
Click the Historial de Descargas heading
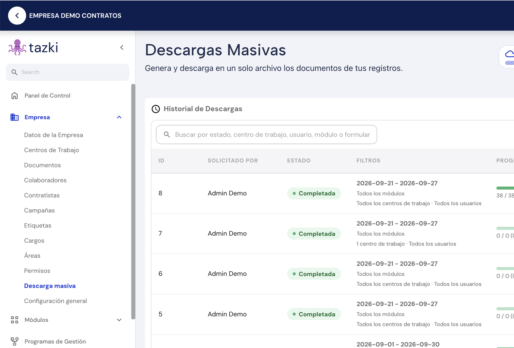point(203,109)
